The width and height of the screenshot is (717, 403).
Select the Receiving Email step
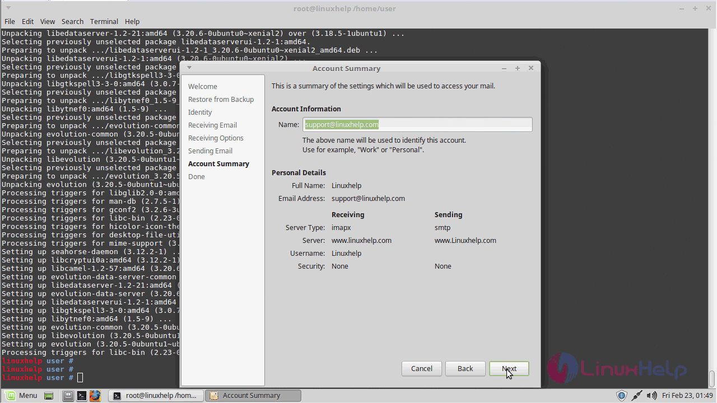212,125
